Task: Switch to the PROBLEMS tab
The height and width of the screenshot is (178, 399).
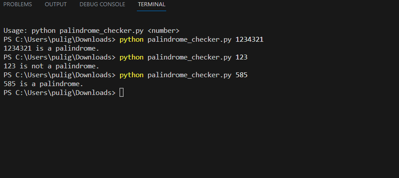Action: 18,4
